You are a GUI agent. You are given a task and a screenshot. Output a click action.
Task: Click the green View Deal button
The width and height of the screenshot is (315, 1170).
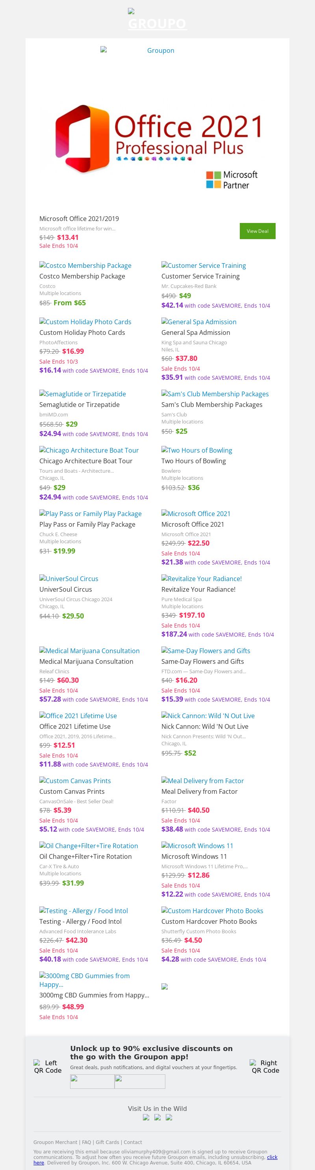(258, 231)
